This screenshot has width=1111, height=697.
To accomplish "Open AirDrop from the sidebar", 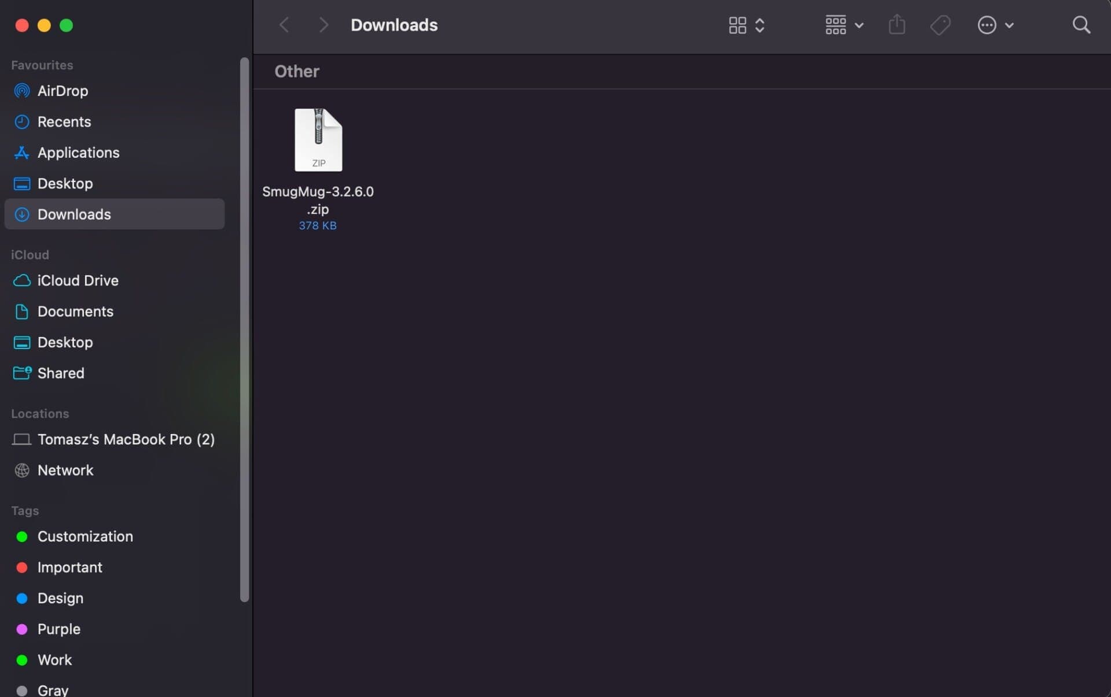I will pyautogui.click(x=62, y=91).
